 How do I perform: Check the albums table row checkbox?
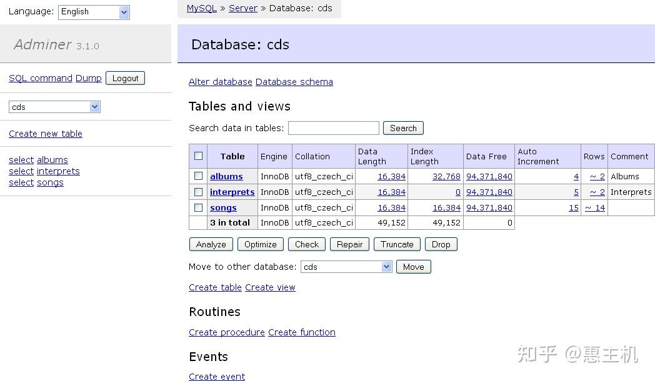(198, 176)
